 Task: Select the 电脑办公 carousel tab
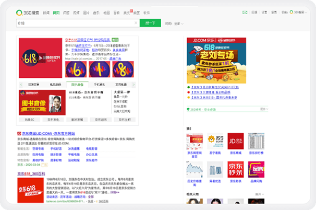[55, 85]
